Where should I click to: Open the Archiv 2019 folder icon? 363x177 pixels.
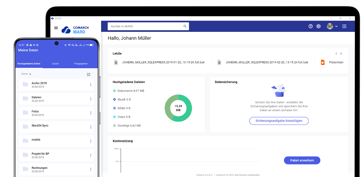point(25,84)
